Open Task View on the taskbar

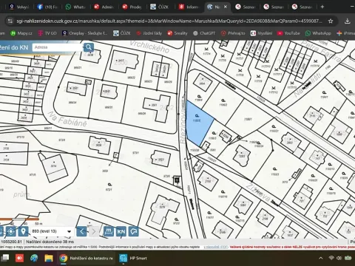4,258
